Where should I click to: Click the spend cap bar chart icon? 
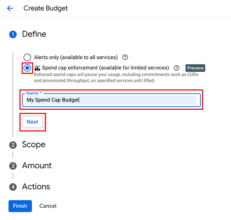tap(37, 68)
